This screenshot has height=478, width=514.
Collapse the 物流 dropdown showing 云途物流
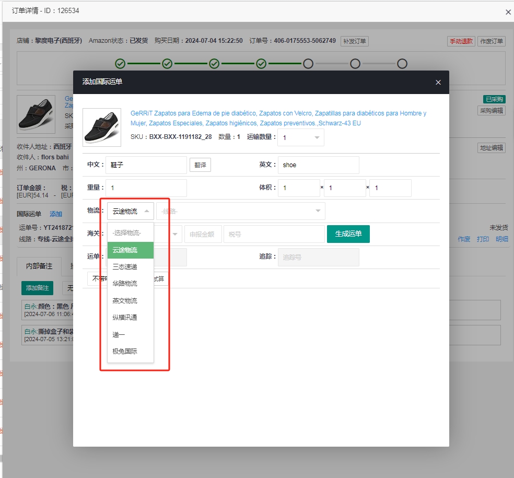click(131, 211)
